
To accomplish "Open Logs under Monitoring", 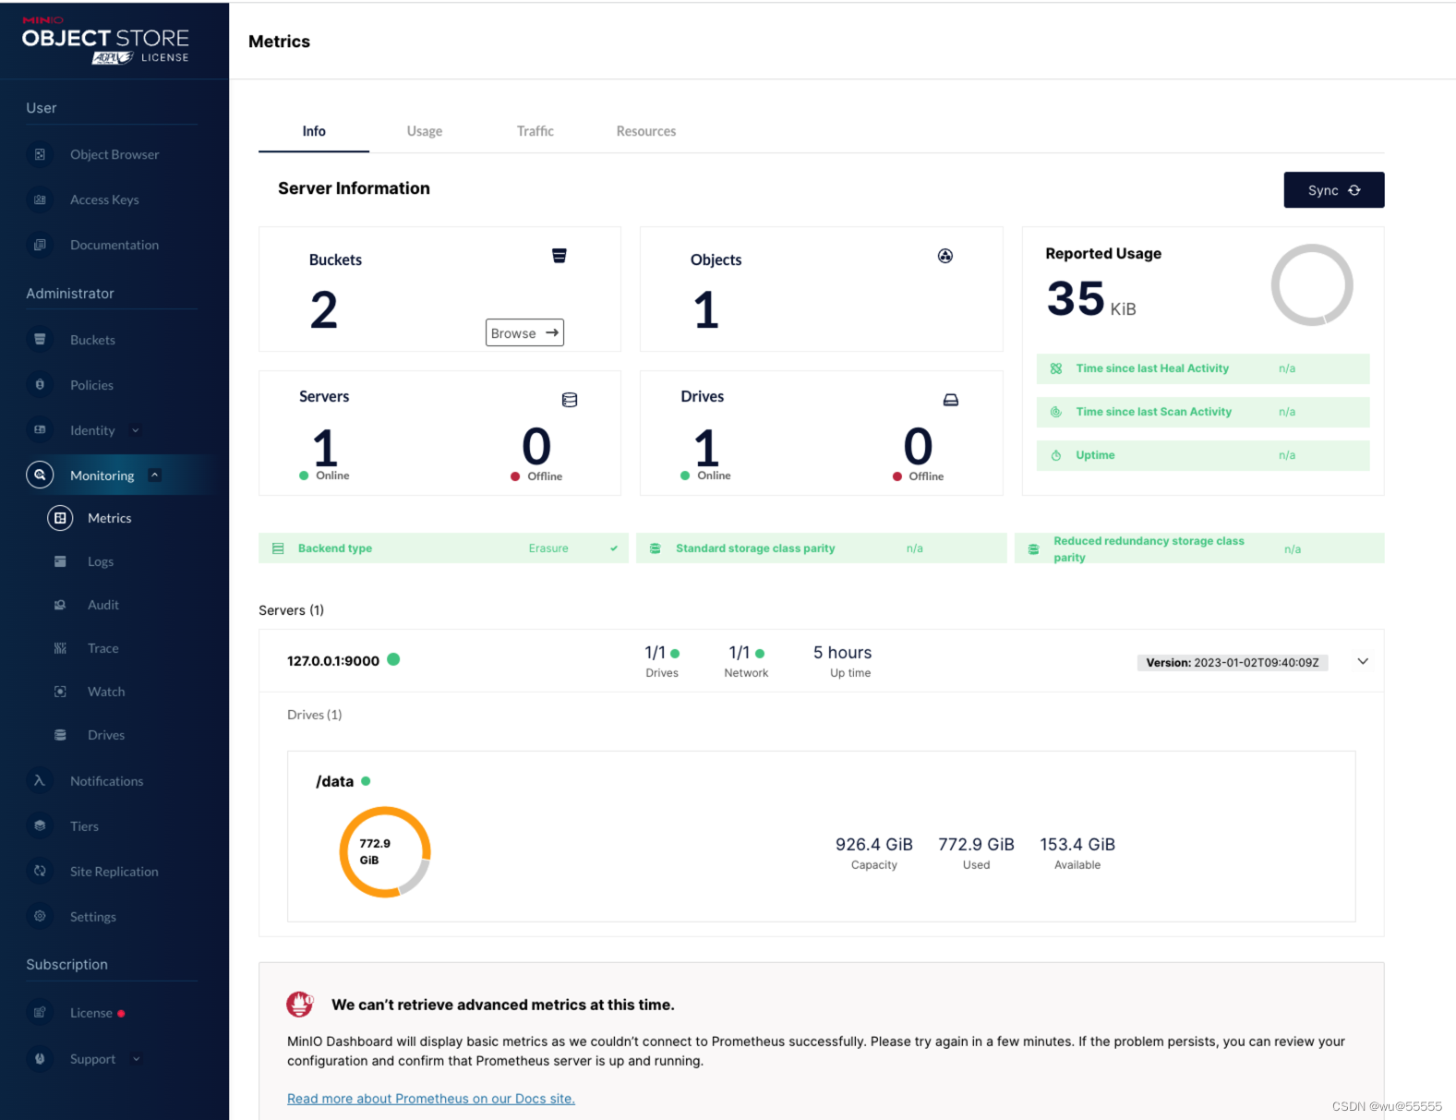I will coord(101,561).
